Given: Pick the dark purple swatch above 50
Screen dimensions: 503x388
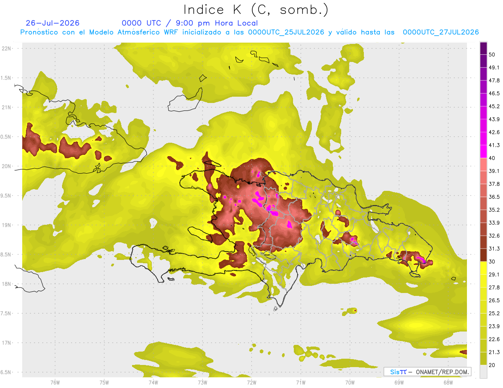Looking at the screenshot, I should click(x=483, y=49).
